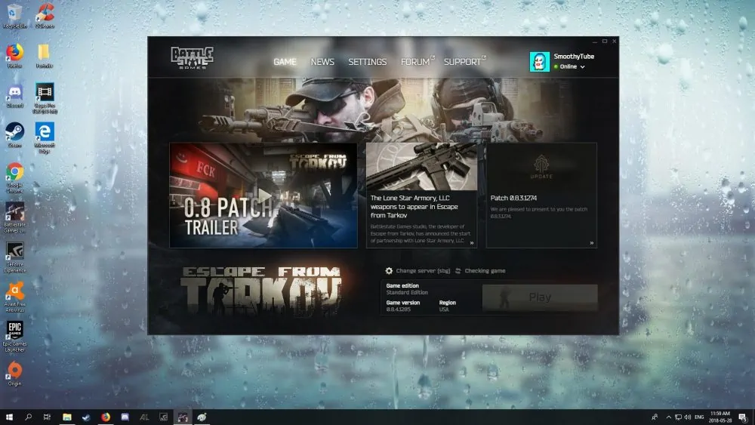
Task: Open the FORUM link in header
Action: tap(417, 62)
